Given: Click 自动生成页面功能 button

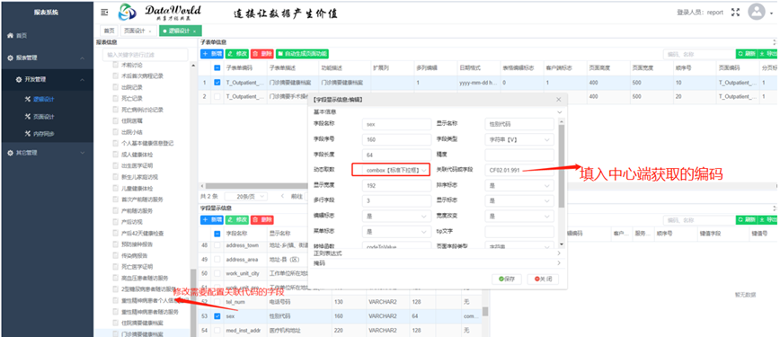Looking at the screenshot, I should click(303, 54).
